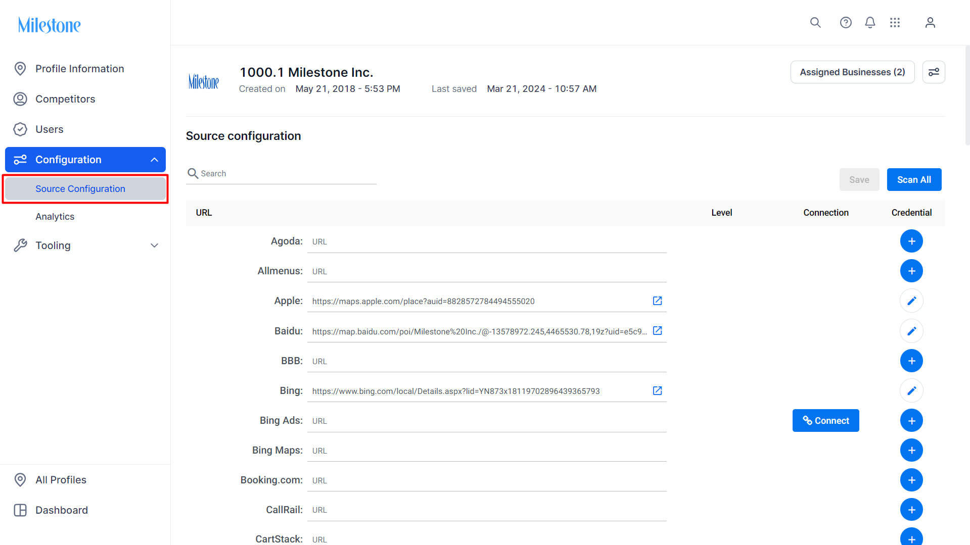Open Users section

point(85,129)
